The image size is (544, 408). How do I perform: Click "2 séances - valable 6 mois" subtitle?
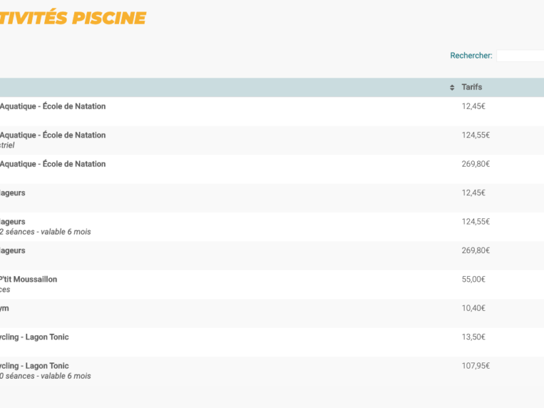point(46,232)
